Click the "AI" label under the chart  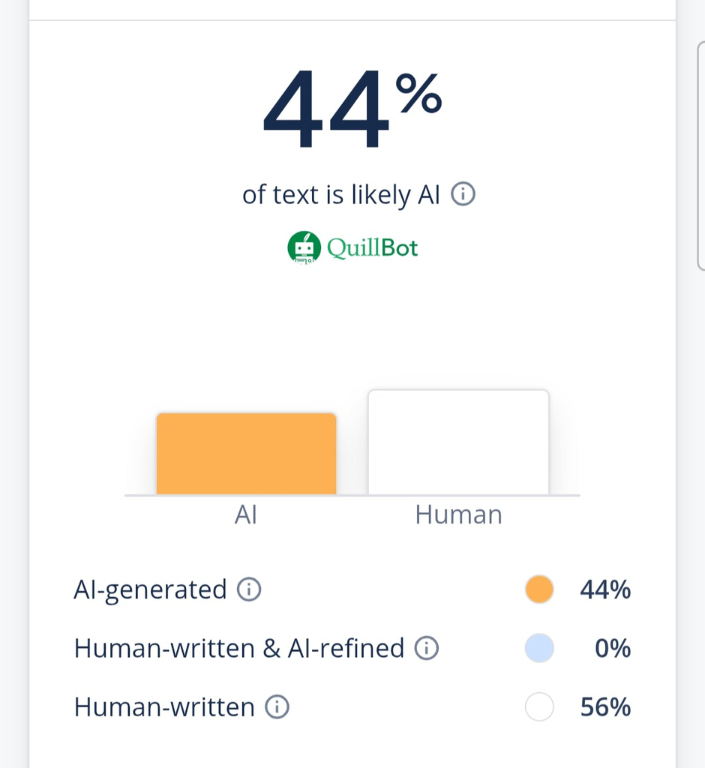point(246,515)
